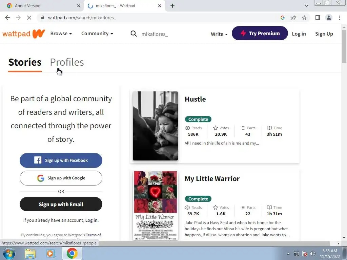Open Chrome profile avatar icon
The image size is (347, 260).
[329, 18]
